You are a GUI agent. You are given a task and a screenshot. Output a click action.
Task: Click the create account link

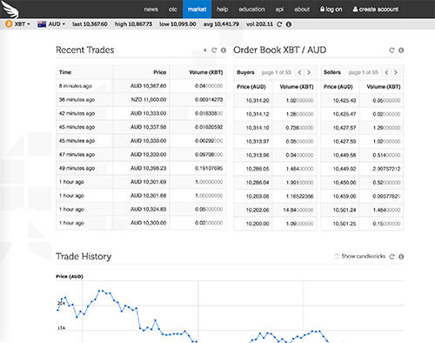[x=376, y=10]
